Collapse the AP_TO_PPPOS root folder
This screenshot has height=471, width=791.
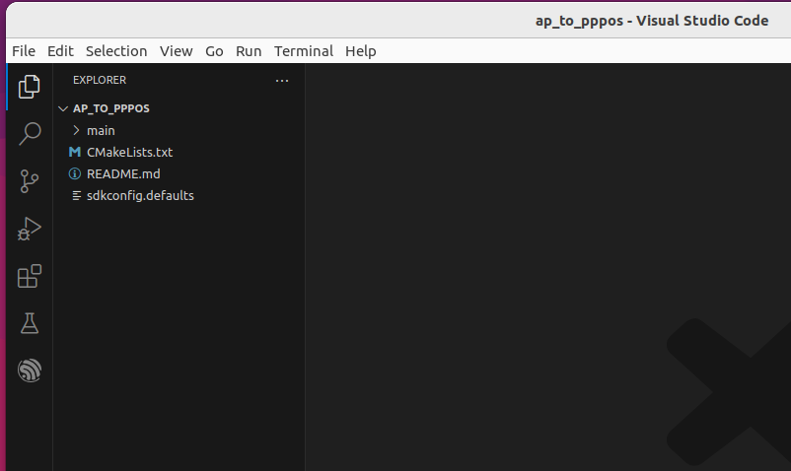63,108
